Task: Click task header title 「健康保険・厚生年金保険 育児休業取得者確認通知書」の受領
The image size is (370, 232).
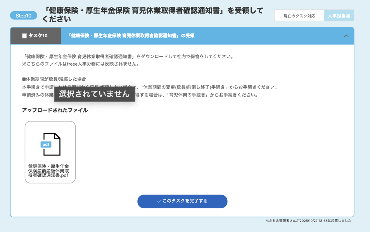Action: [x=131, y=36]
